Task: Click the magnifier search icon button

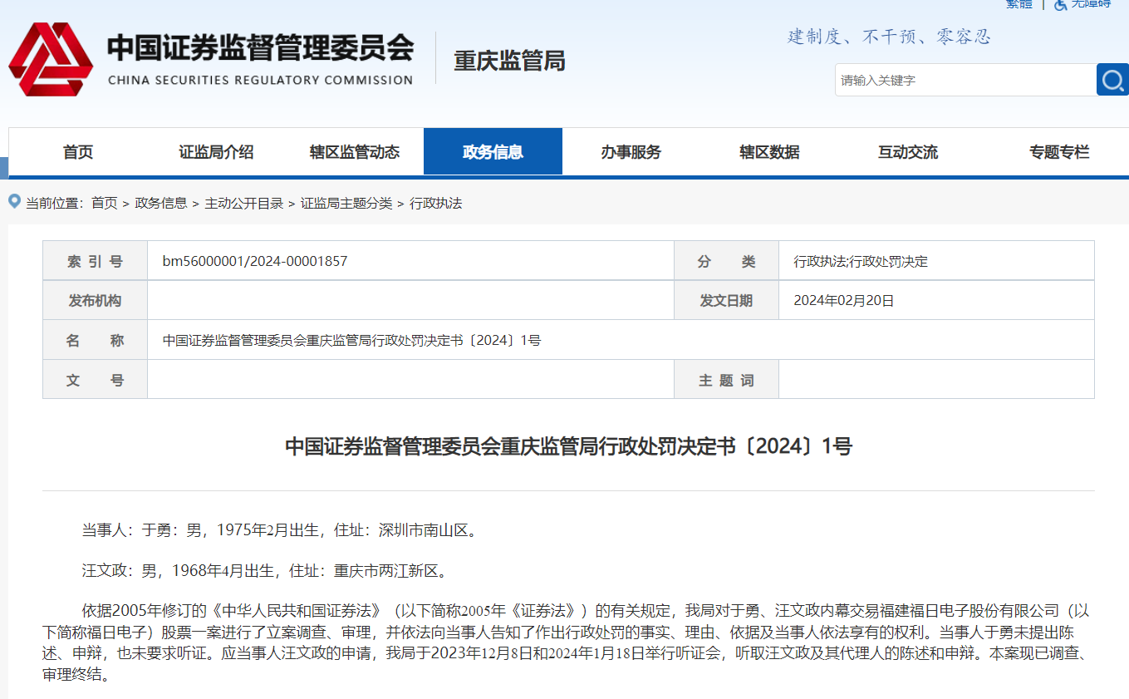Action: [1112, 80]
